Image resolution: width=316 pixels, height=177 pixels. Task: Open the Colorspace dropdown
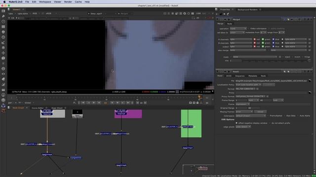tap(251, 116)
